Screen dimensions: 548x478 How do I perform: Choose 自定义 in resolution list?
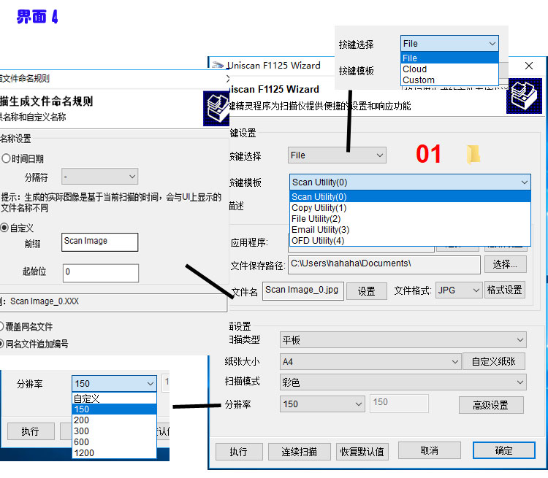(114, 398)
